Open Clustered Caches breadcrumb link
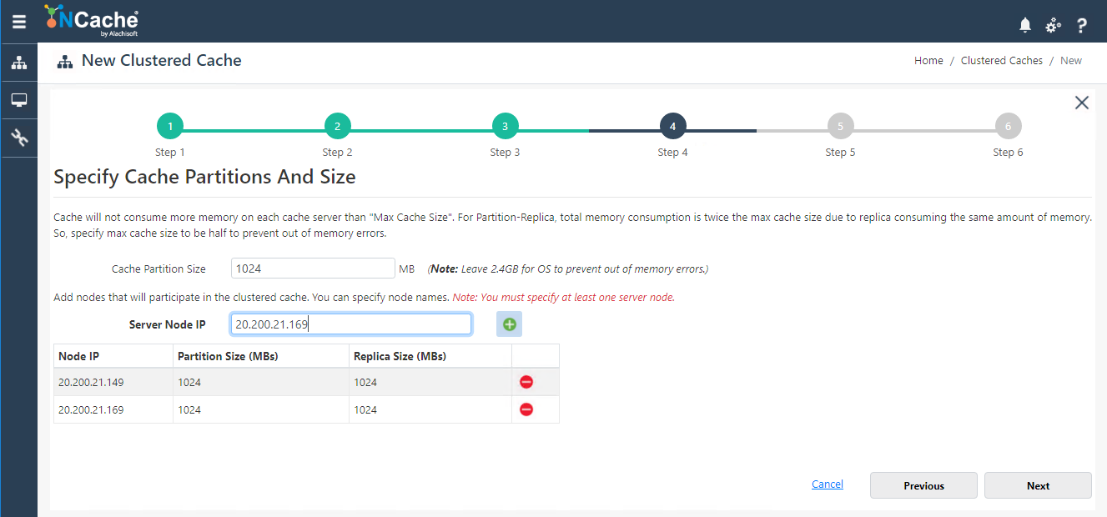 1002,61
